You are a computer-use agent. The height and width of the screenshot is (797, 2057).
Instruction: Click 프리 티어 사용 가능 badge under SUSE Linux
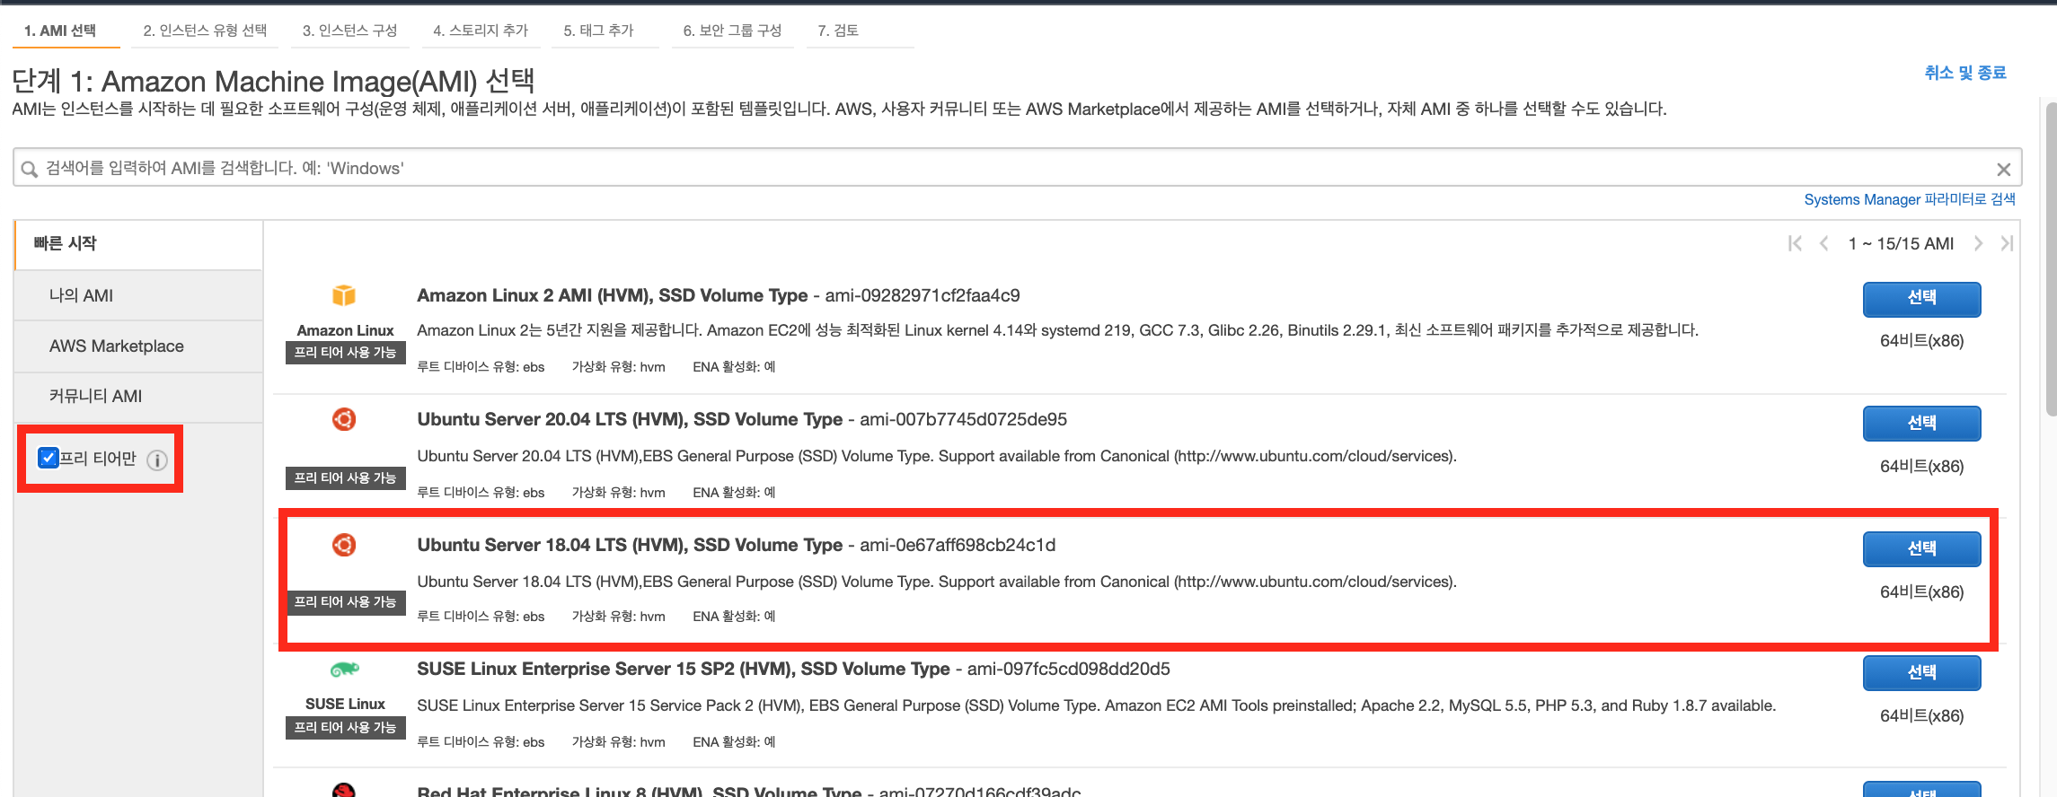click(345, 728)
